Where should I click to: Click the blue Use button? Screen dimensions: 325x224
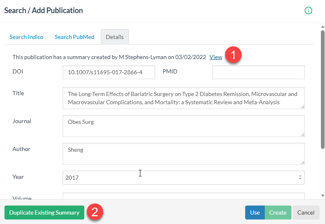pyautogui.click(x=255, y=213)
